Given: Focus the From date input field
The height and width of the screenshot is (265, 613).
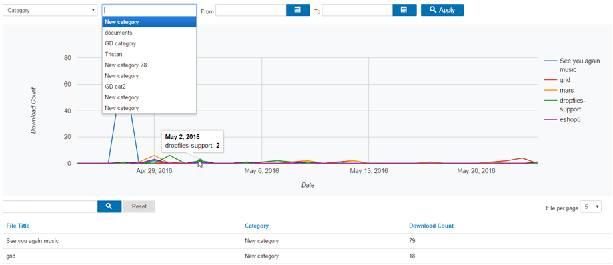Looking at the screenshot, I should click(251, 10).
